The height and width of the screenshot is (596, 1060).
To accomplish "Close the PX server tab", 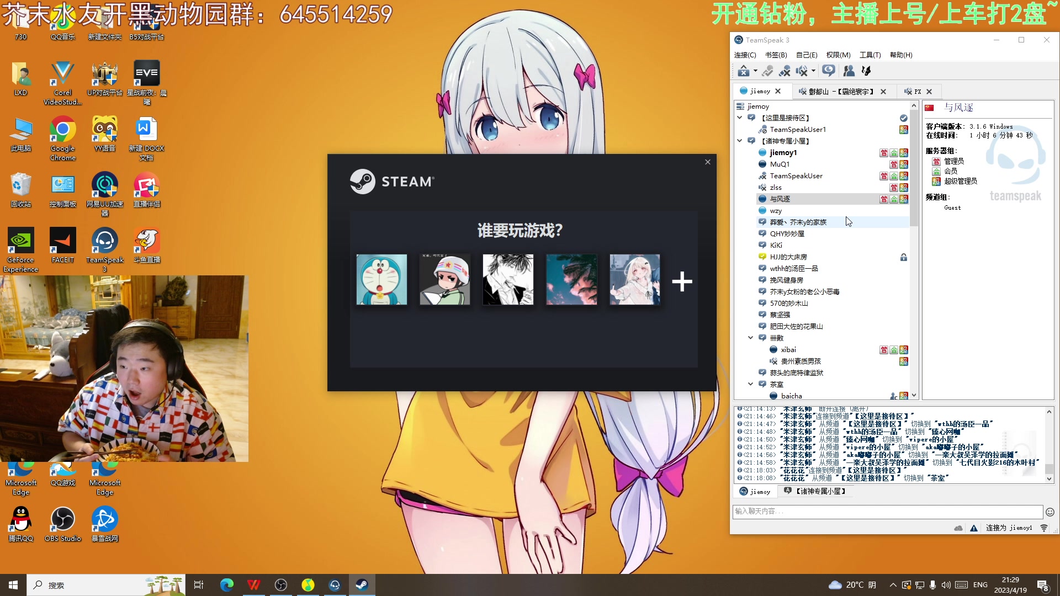I will [929, 92].
